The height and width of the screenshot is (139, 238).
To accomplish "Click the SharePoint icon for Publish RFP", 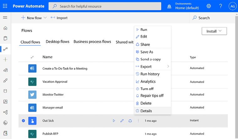I will 32,134.
